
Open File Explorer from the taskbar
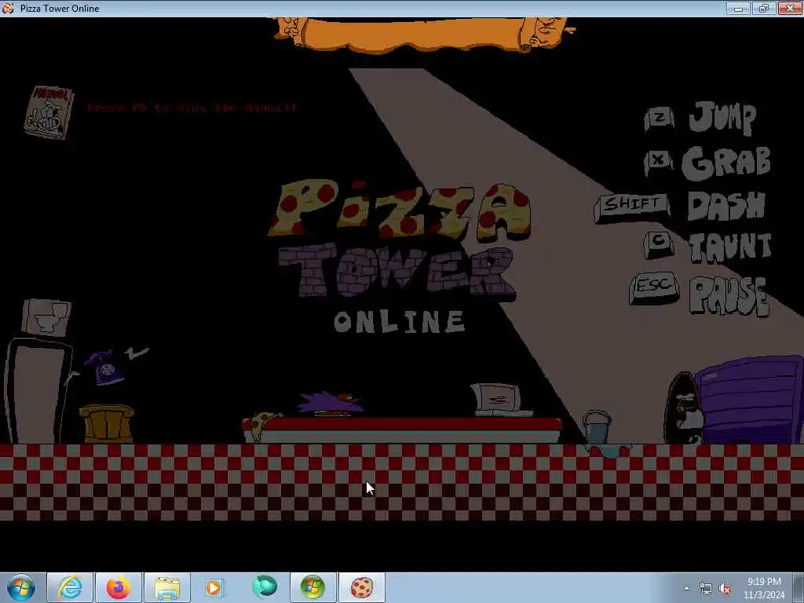pyautogui.click(x=167, y=587)
